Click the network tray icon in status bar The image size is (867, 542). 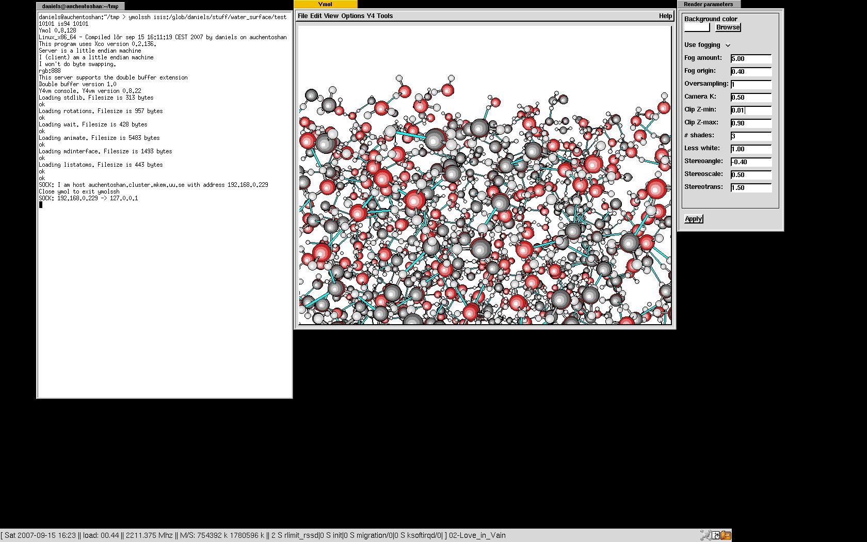click(705, 535)
